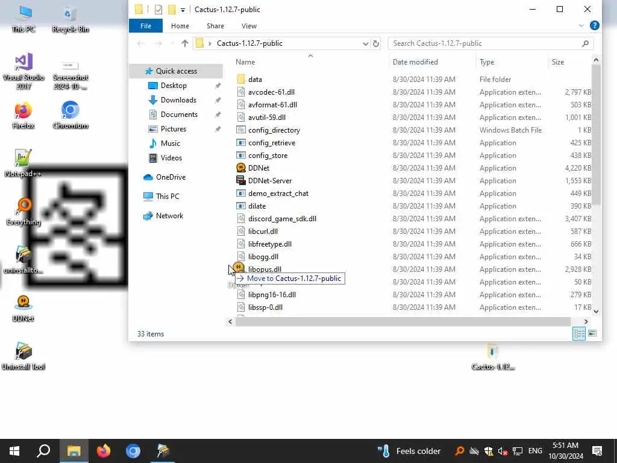Navigate forward in Explorer

tap(157, 43)
